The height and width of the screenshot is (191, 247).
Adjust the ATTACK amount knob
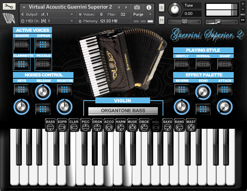(225, 107)
